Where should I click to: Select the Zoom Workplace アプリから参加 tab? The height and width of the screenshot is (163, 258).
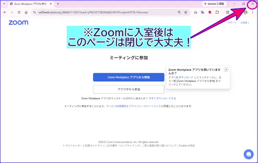(x=31, y=4)
